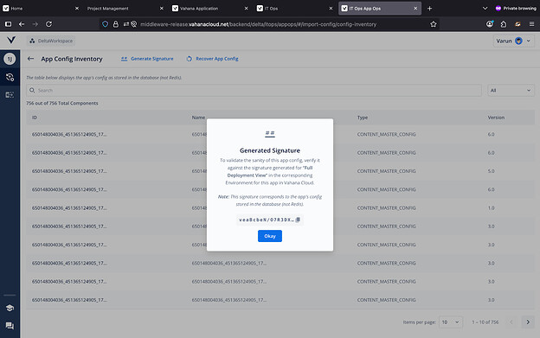Open the import-config sidebar icon
The width and height of the screenshot is (540, 338).
point(10,95)
